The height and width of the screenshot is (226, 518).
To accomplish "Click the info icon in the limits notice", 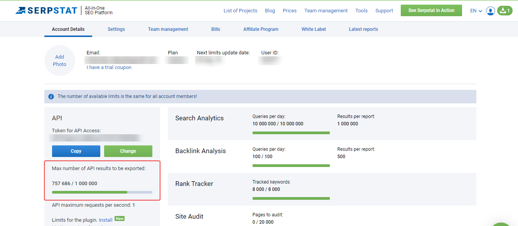I will tap(51, 96).
